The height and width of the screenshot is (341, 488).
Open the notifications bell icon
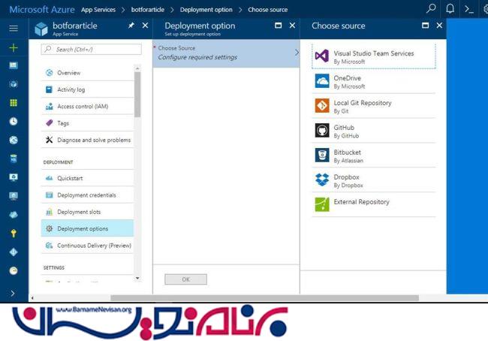point(450,9)
